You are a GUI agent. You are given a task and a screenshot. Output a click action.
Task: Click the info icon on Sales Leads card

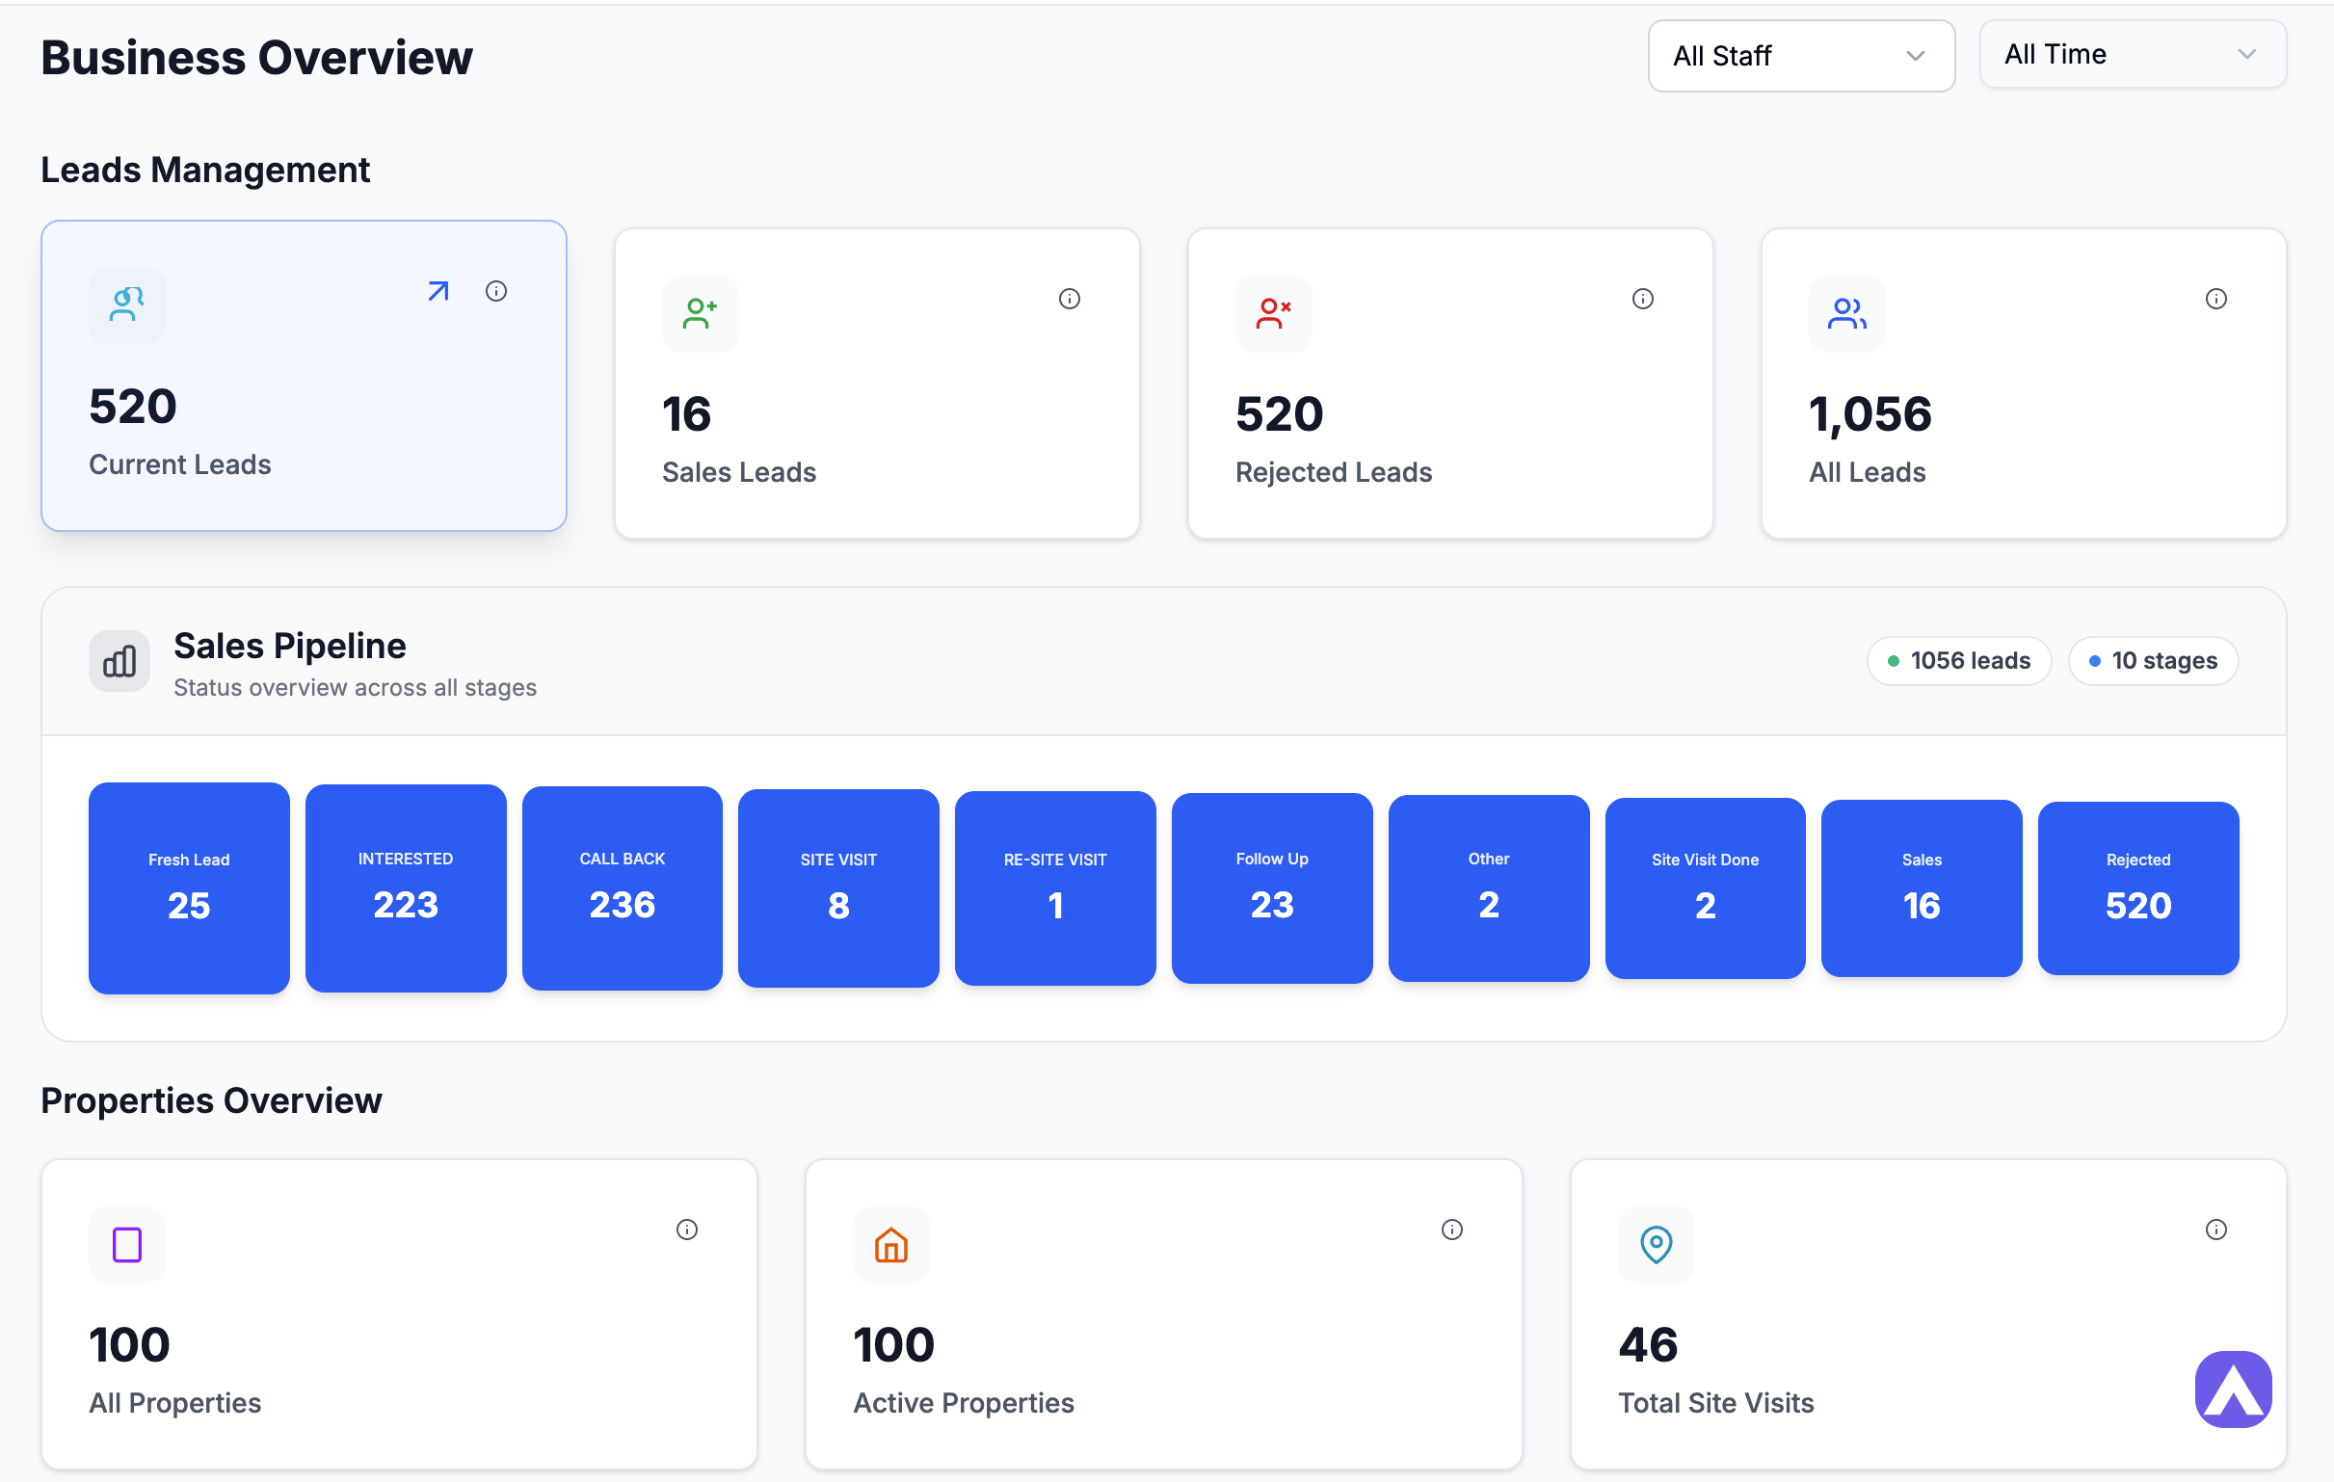tap(1069, 299)
